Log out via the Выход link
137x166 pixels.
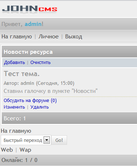coord(74,37)
